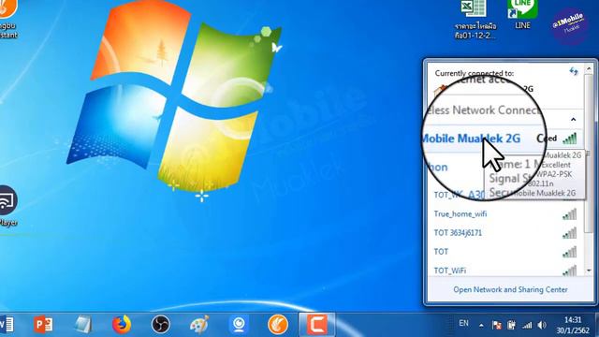The width and height of the screenshot is (599, 337).
Task: Open the Excel file desktop icon
Action: 475,19
